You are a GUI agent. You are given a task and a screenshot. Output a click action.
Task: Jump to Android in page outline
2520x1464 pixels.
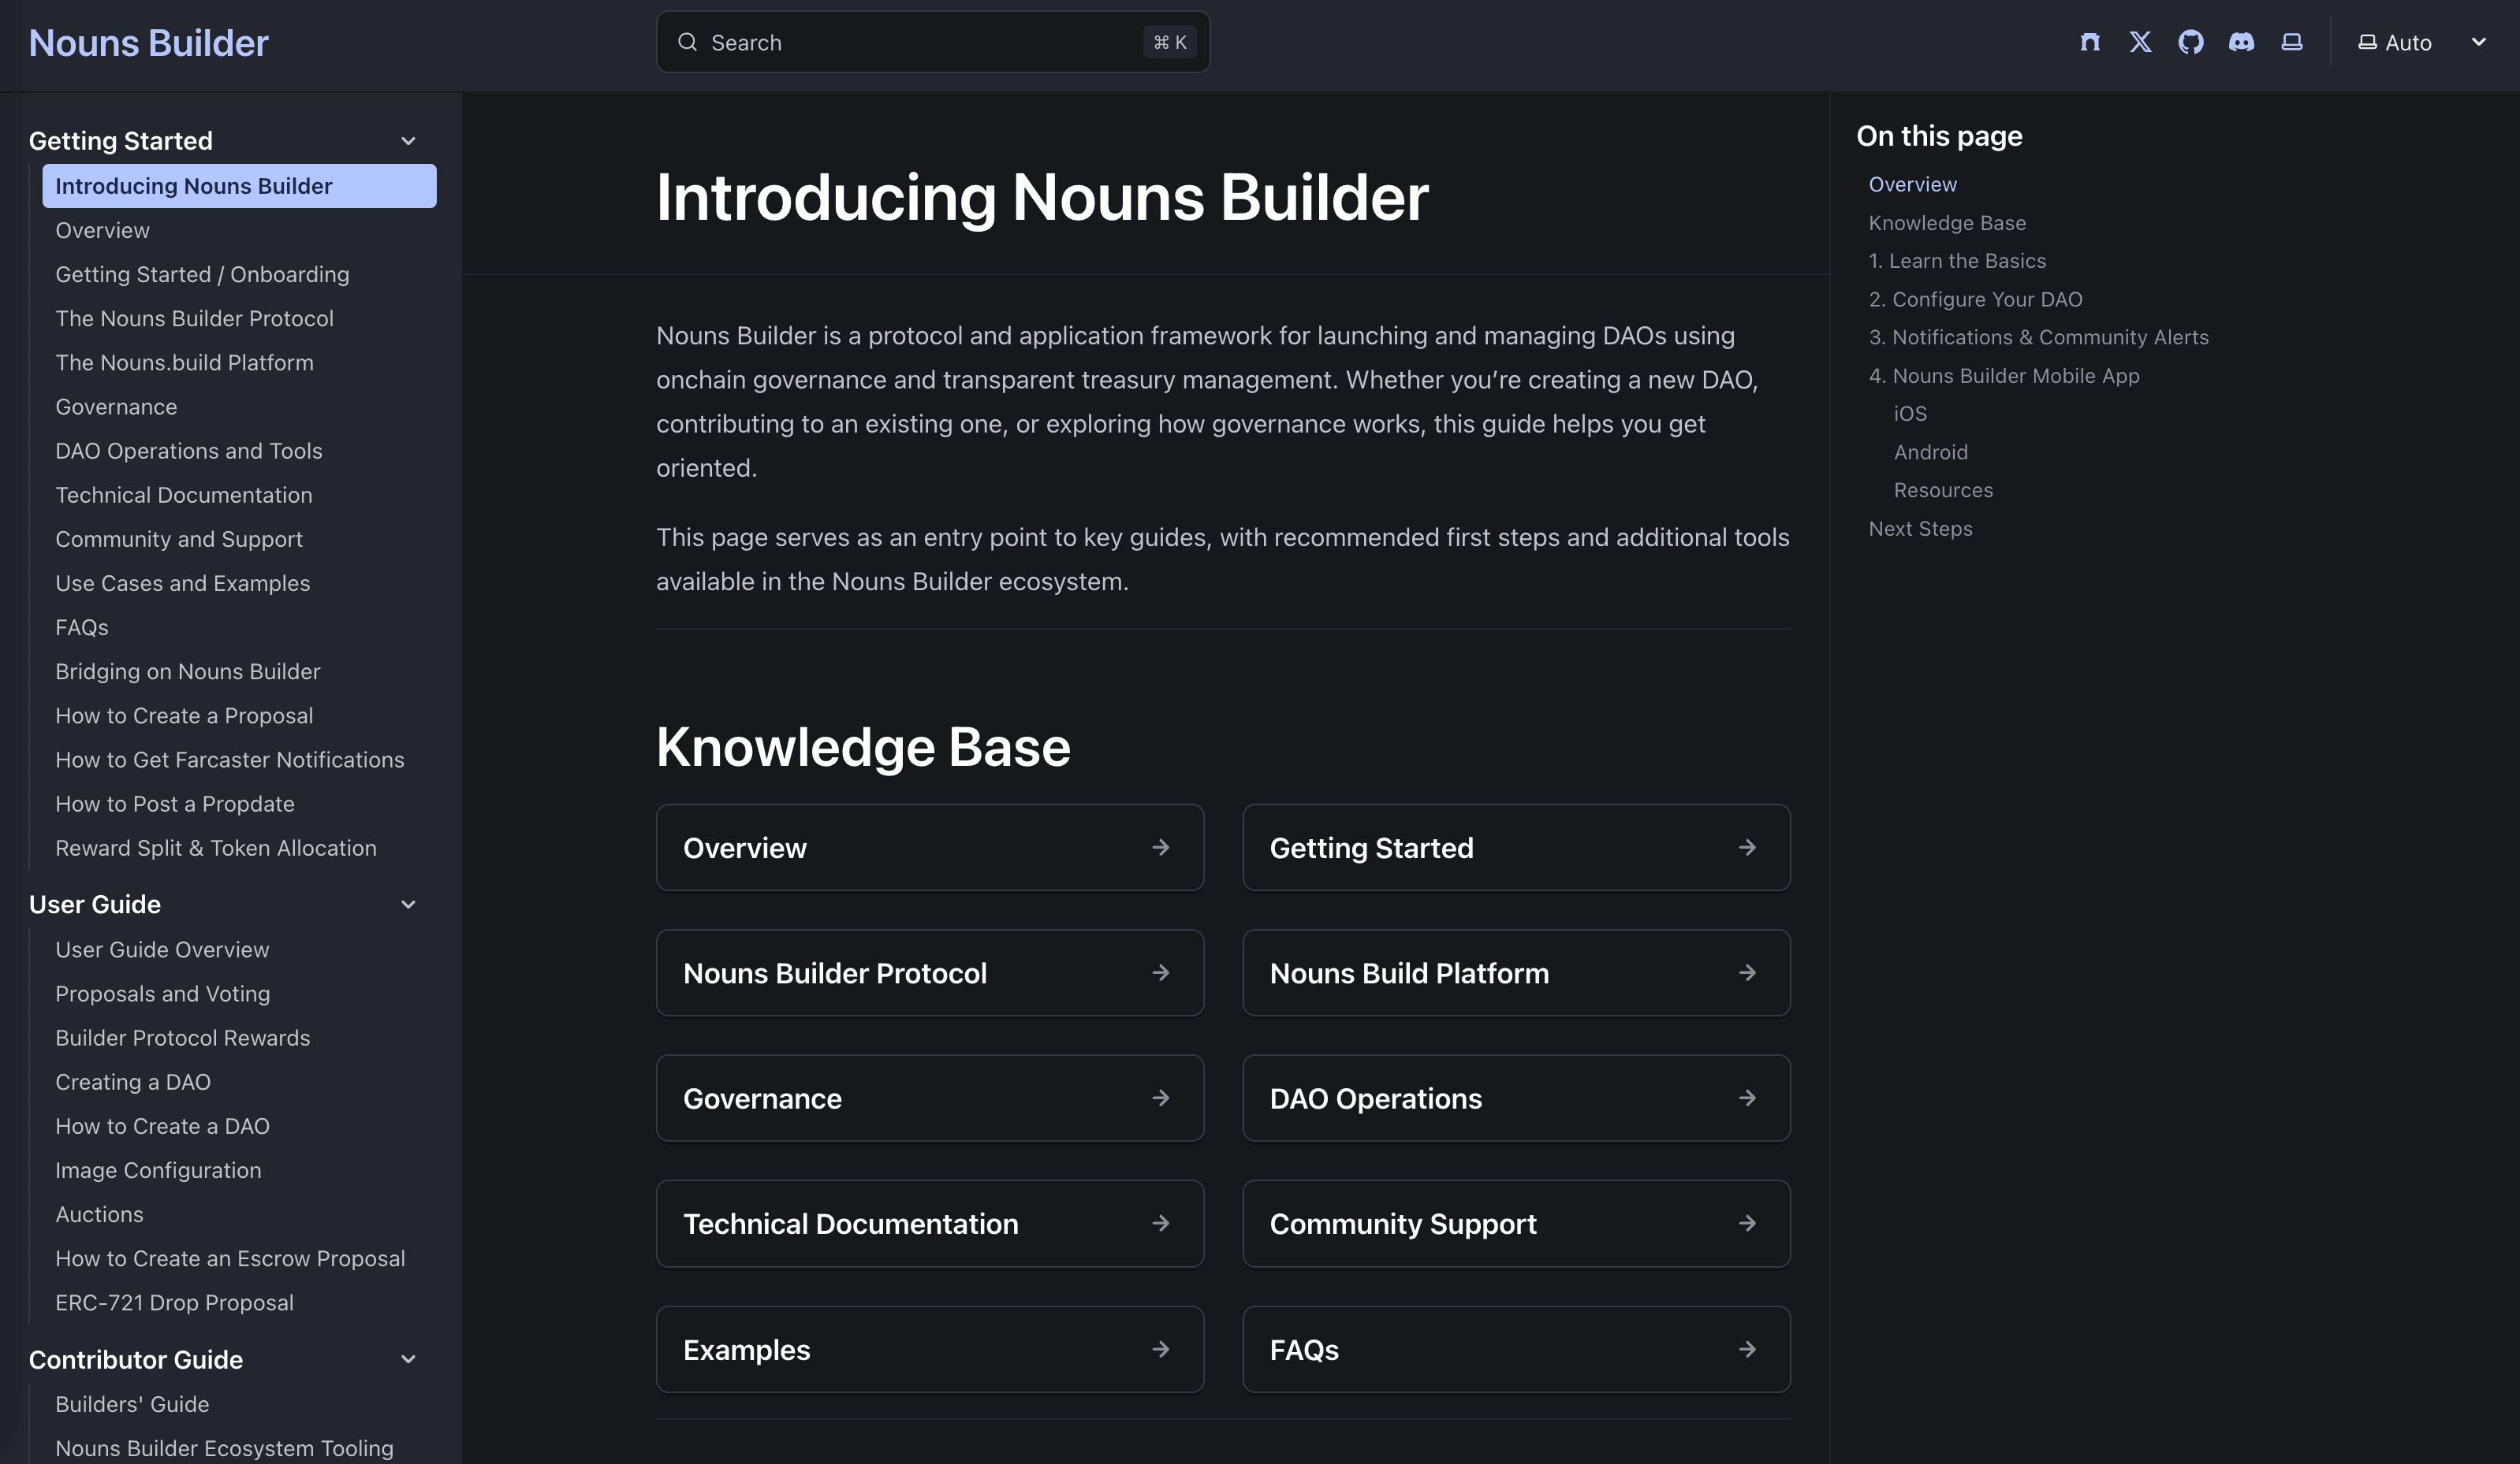tap(1930, 451)
